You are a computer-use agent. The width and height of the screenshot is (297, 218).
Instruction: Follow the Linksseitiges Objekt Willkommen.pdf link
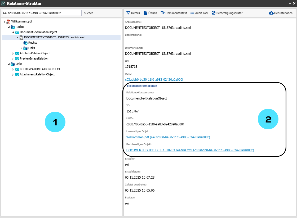point(168,137)
